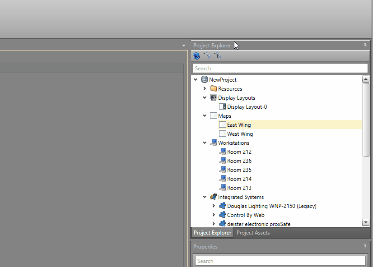Switch to the Project Assets tab
This screenshot has height=267, width=373.
[x=253, y=233]
